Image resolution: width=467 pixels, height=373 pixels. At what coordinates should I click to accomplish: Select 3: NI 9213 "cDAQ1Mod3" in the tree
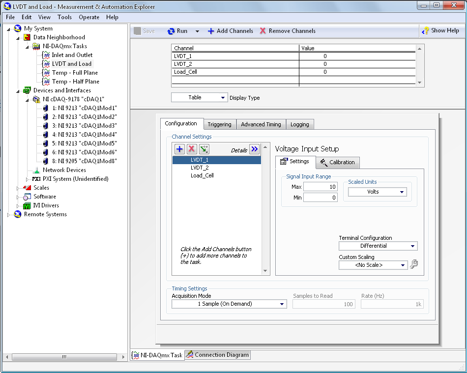[84, 126]
